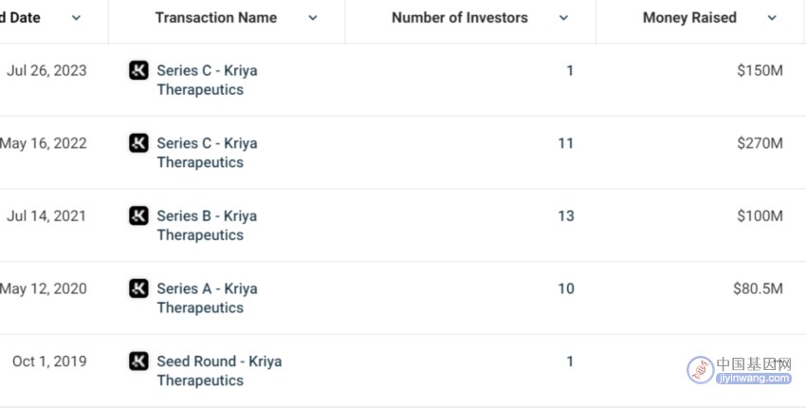Image resolution: width=806 pixels, height=408 pixels.
Task: Open Series C link dated Jul 26, 2023
Action: click(x=207, y=80)
